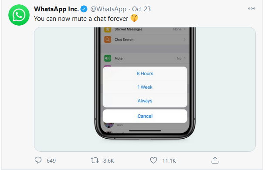Screen dimensions: 265x170
Task: Select the 1 Week mute option
Action: coord(145,87)
